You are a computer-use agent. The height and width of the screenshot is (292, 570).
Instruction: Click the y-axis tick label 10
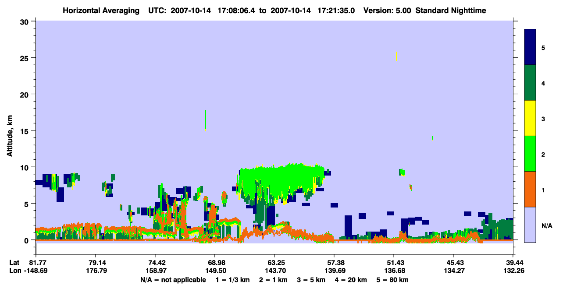pyautogui.click(x=25, y=167)
